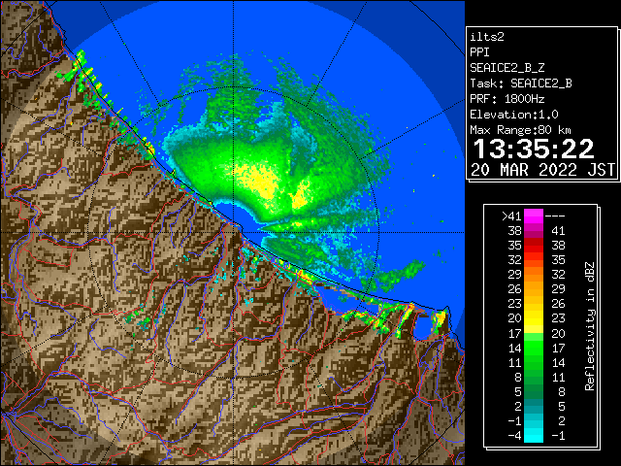Click the 'PPI' scan type text
This screenshot has width=621, height=466.
pos(479,52)
